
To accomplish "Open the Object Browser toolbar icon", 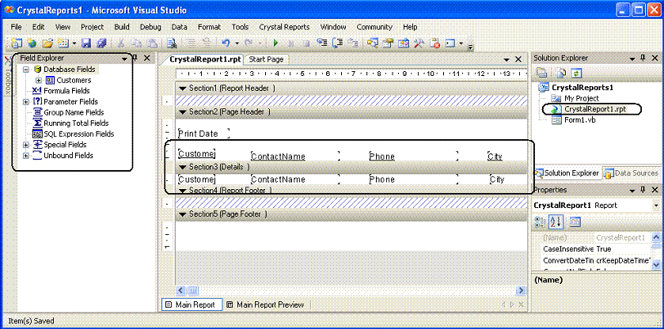I will [x=404, y=43].
